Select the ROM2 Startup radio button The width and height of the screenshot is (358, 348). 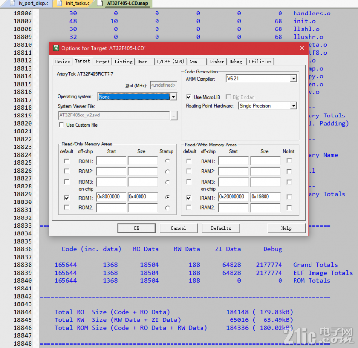(x=167, y=171)
